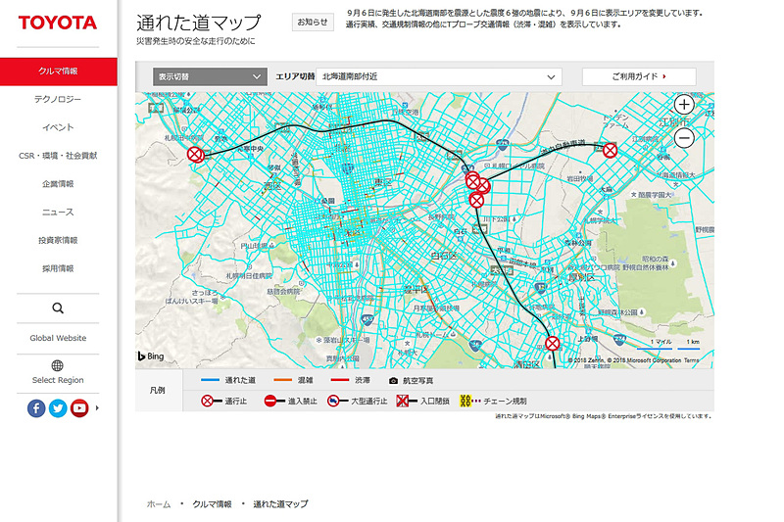Image resolution: width=784 pixels, height=522 pixels.
Task: Click the チェーン規制 legend icon
Action: point(470,401)
